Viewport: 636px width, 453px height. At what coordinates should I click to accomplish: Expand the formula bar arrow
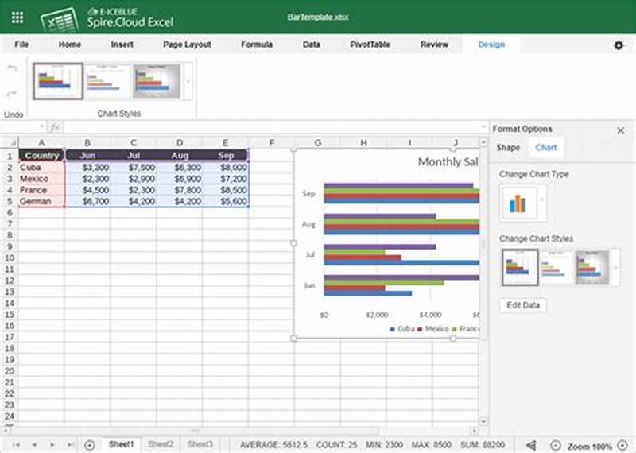click(483, 127)
